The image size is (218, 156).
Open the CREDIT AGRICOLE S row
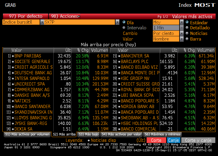coord(56,67)
